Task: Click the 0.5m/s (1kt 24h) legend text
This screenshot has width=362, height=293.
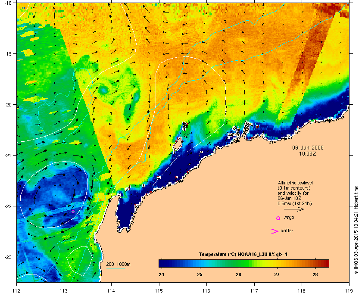Action: coord(295,204)
